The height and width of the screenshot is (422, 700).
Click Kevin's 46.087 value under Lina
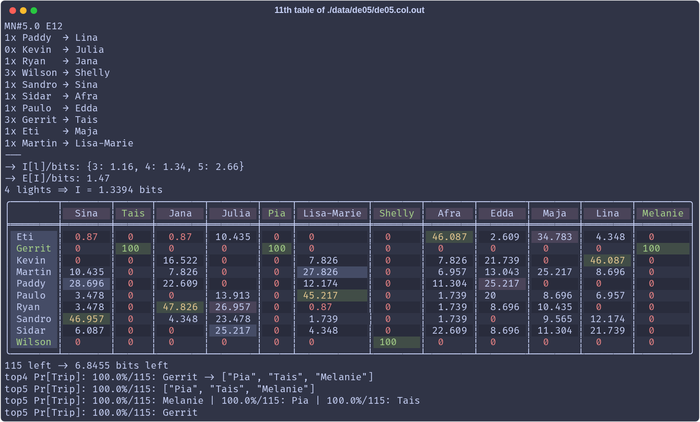click(x=607, y=260)
